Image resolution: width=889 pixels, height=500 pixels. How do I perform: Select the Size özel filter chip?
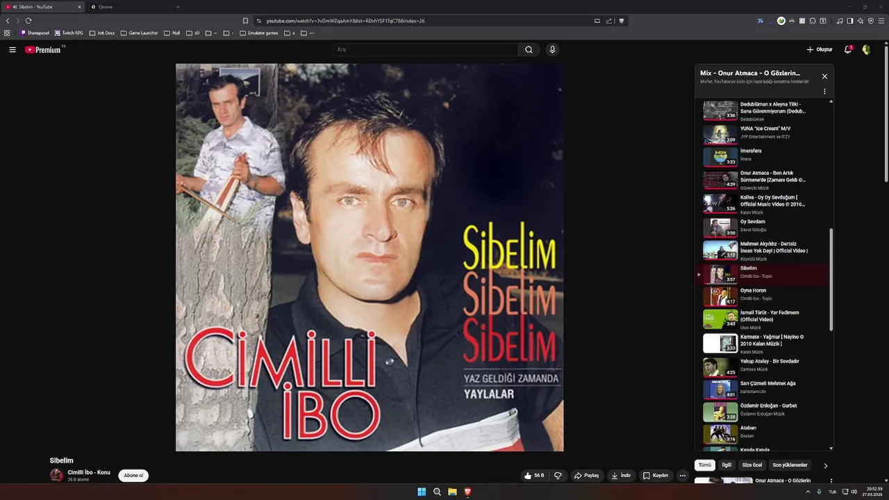tap(752, 465)
